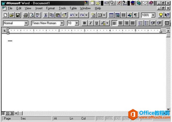Screen dimensions: 172x122
Task: Activate the Format Painter brush
Action: tap(64, 15)
